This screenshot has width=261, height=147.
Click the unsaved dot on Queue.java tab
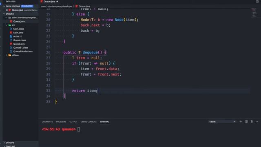pos(57,2)
